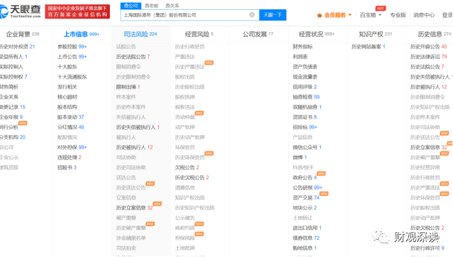Open 上市公告 99+ link

72,57
